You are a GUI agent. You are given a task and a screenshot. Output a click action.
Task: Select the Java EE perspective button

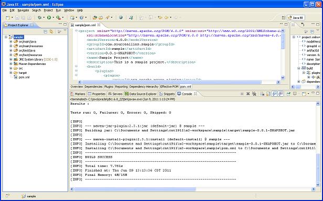tap(296, 18)
